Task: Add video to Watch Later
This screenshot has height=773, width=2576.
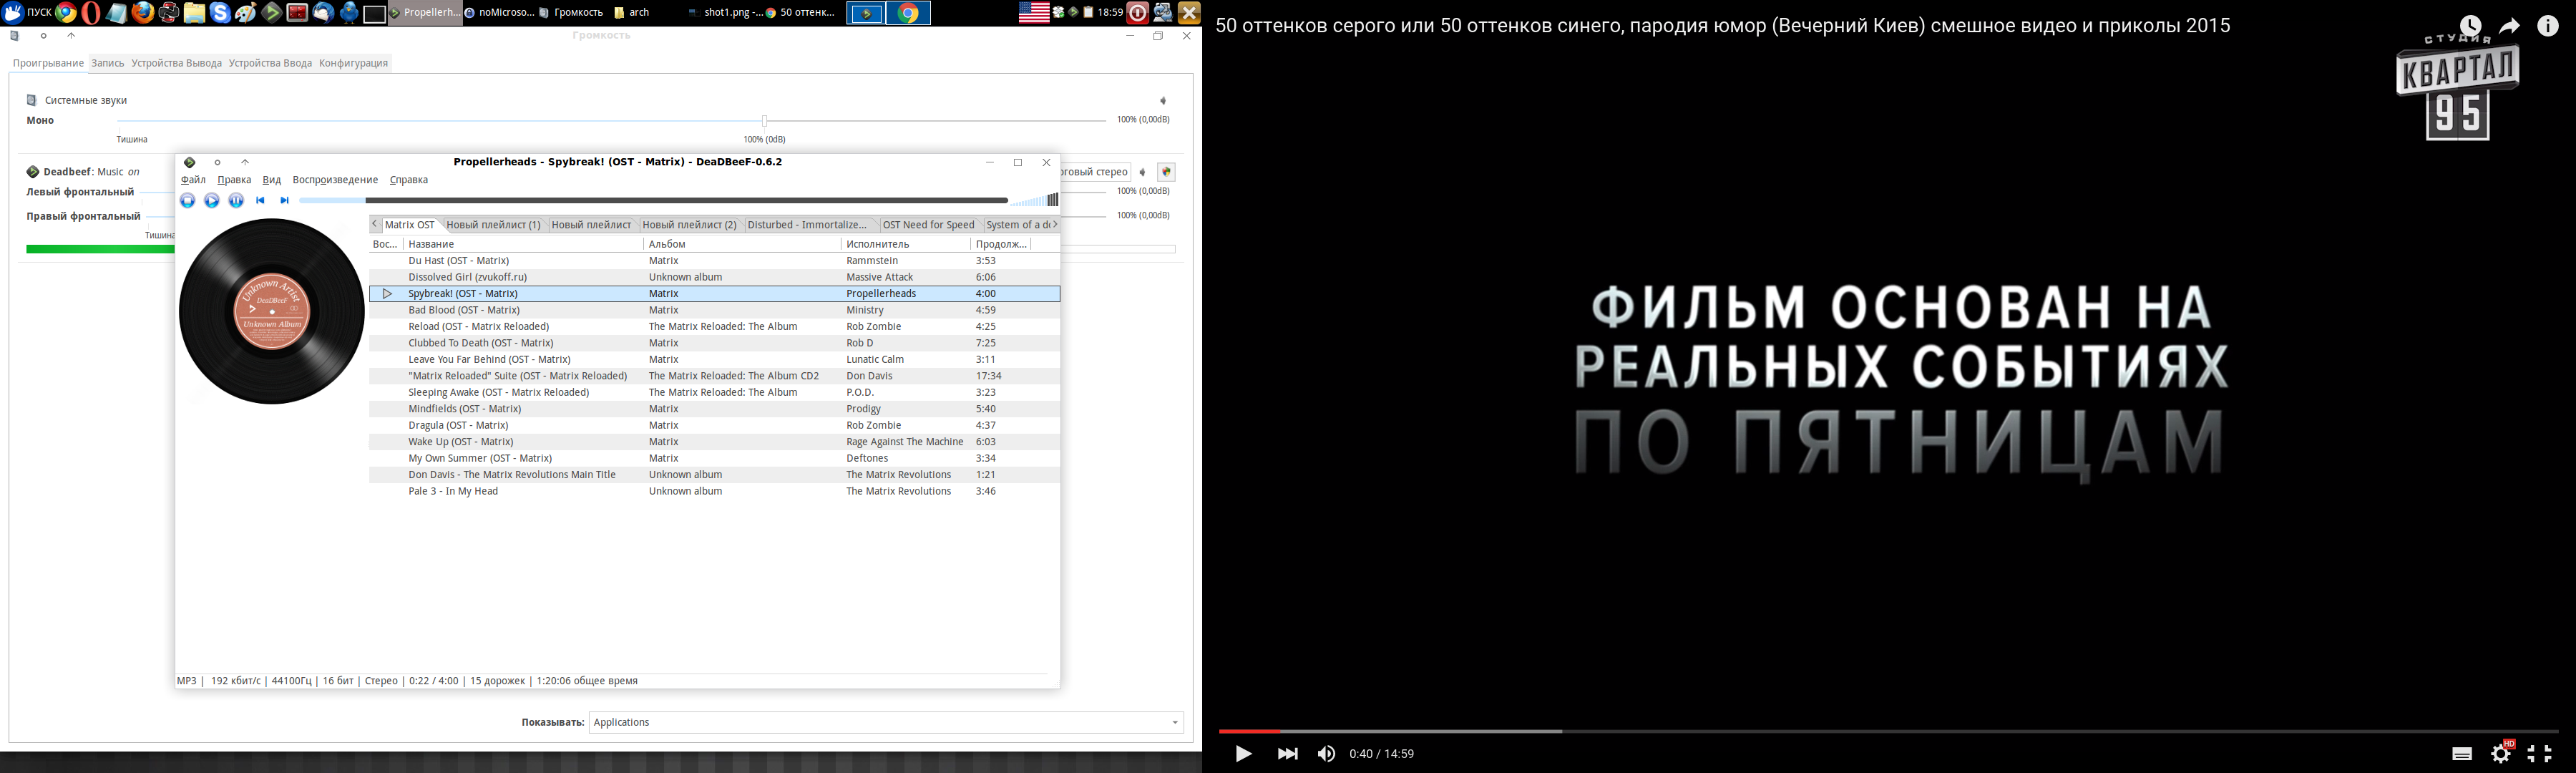Action: pyautogui.click(x=2471, y=26)
